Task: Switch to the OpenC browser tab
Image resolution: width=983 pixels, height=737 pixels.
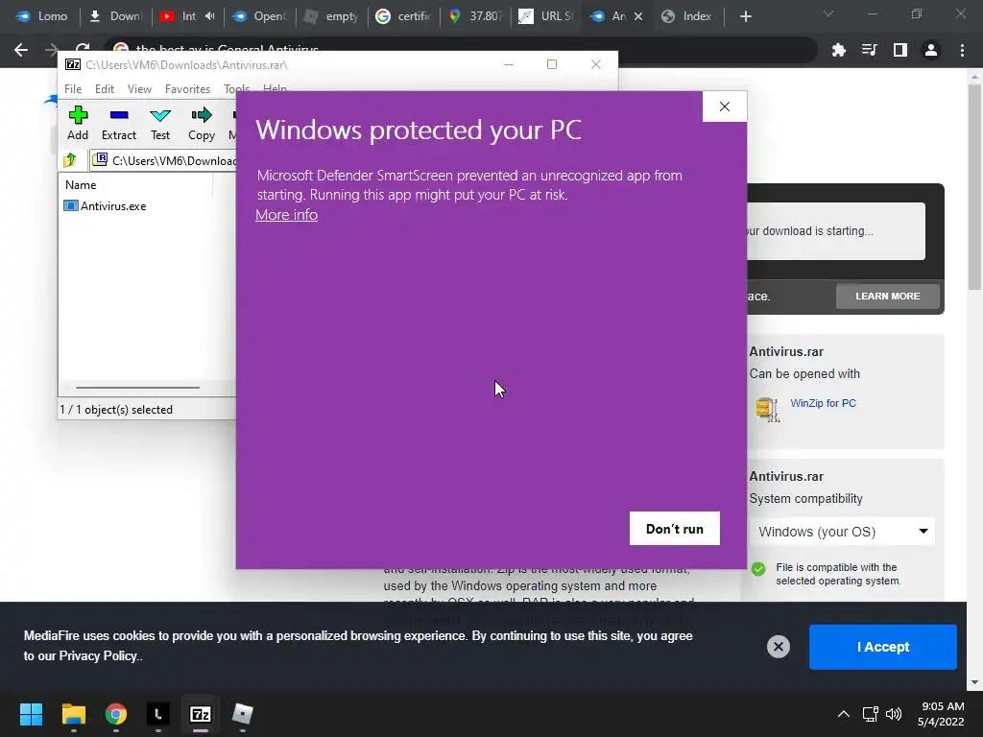Action: (259, 16)
